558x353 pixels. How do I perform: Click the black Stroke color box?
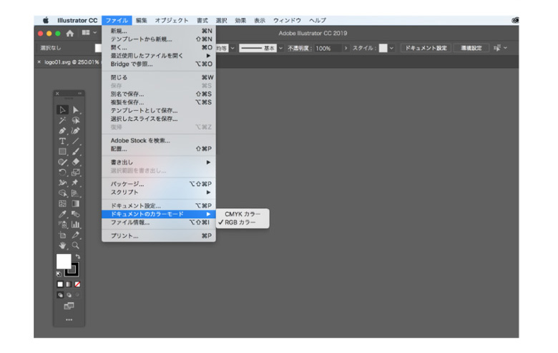coord(72,270)
